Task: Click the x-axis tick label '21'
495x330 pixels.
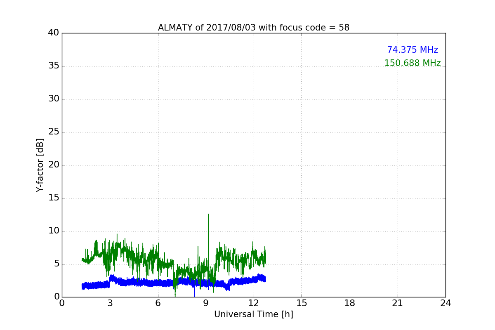Action: pyautogui.click(x=398, y=303)
